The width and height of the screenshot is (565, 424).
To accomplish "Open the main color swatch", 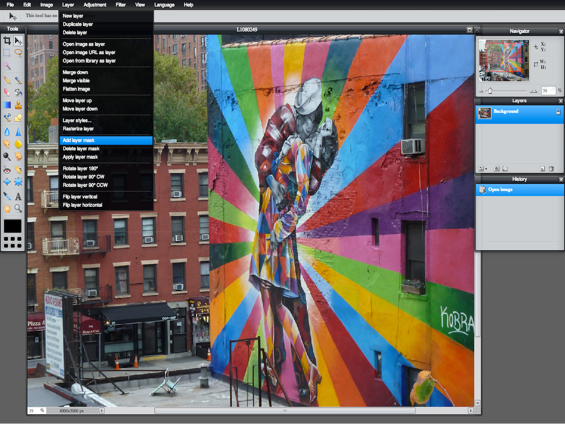I will (x=13, y=226).
